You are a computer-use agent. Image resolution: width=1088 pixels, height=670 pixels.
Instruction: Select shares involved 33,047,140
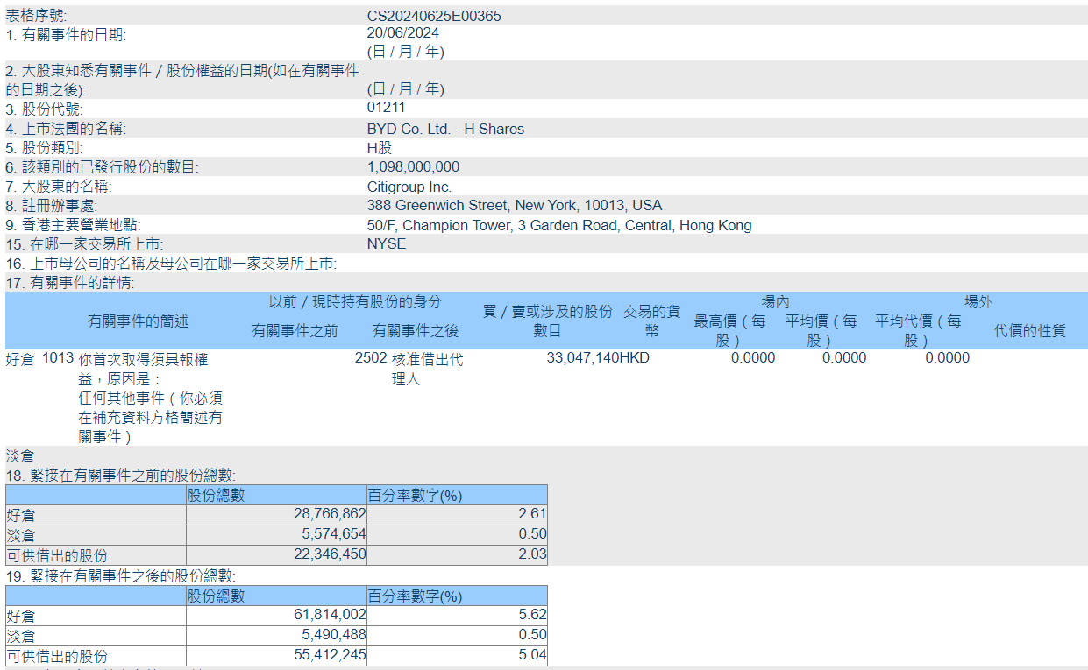(583, 358)
